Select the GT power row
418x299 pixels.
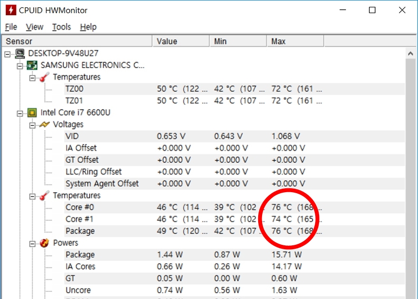click(235, 279)
